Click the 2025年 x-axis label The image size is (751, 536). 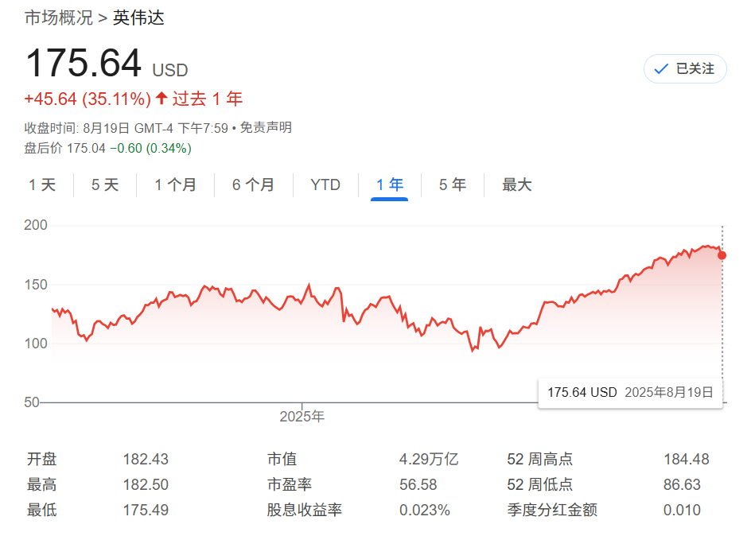click(302, 417)
